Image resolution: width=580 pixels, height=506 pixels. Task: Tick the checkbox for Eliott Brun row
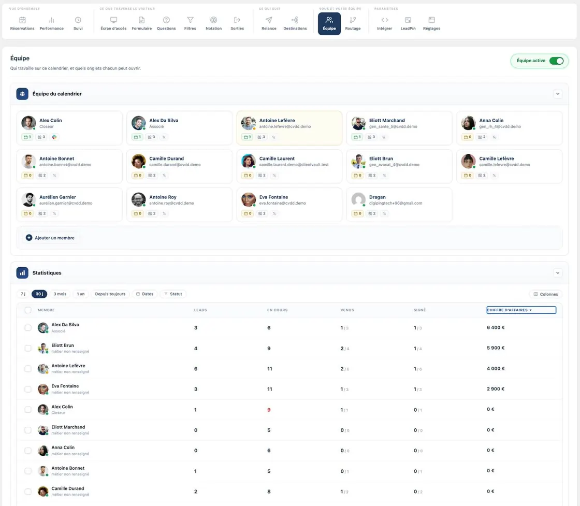28,348
